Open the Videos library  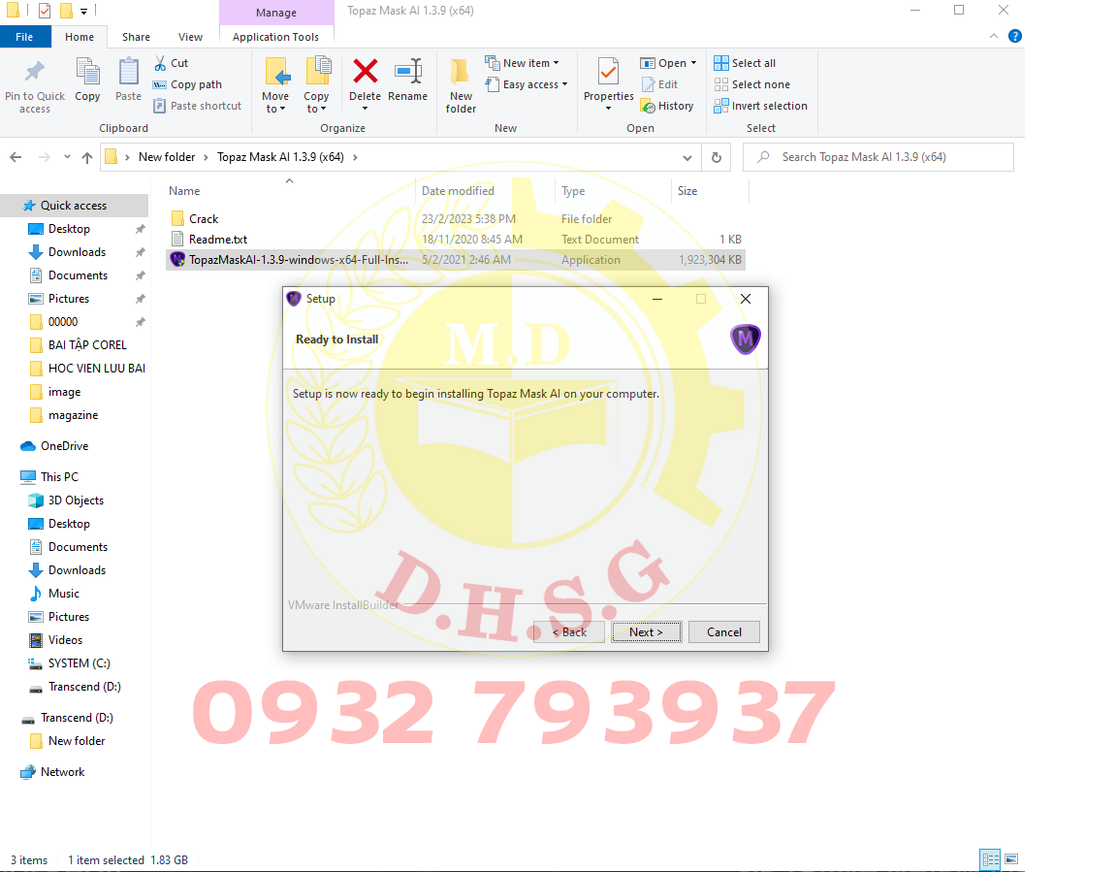pos(65,640)
